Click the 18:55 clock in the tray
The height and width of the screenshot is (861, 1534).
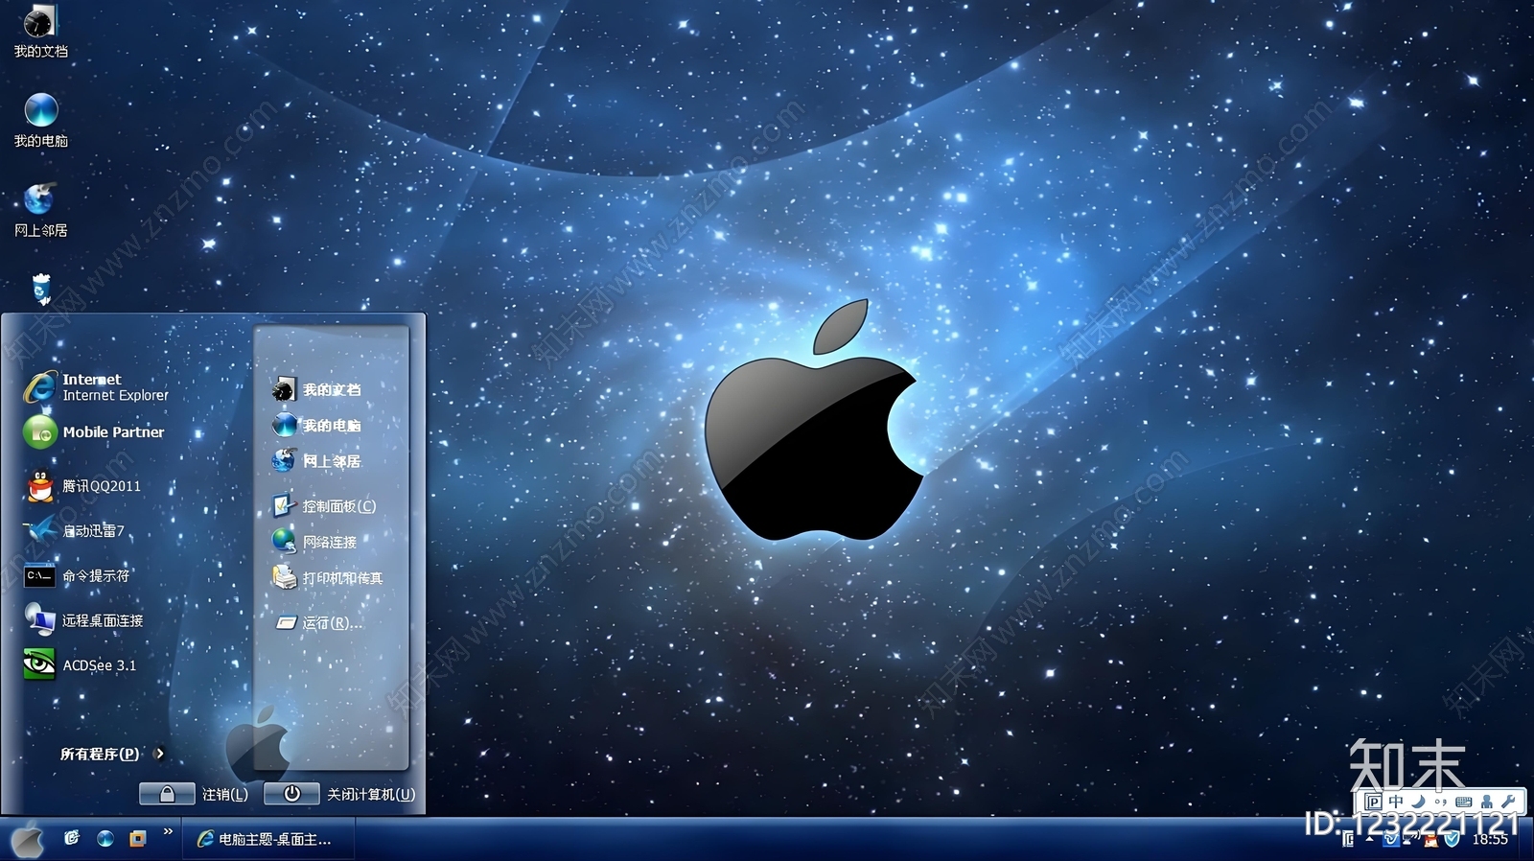click(x=1490, y=839)
